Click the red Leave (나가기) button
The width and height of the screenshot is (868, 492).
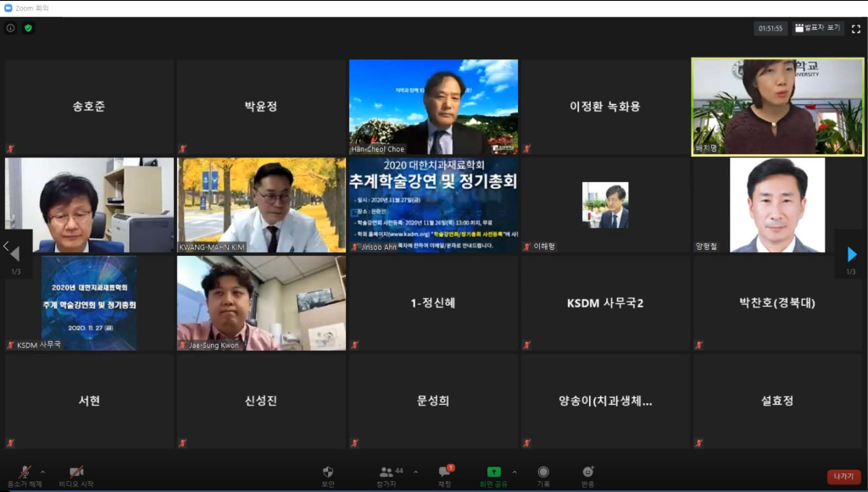(x=843, y=477)
